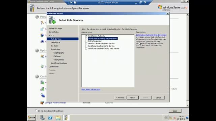Select the Validity Period step
Image resolution: width=216 pixels, height=121 pixels.
(x=59, y=60)
